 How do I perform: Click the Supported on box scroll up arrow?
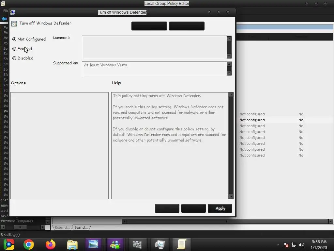(229, 64)
